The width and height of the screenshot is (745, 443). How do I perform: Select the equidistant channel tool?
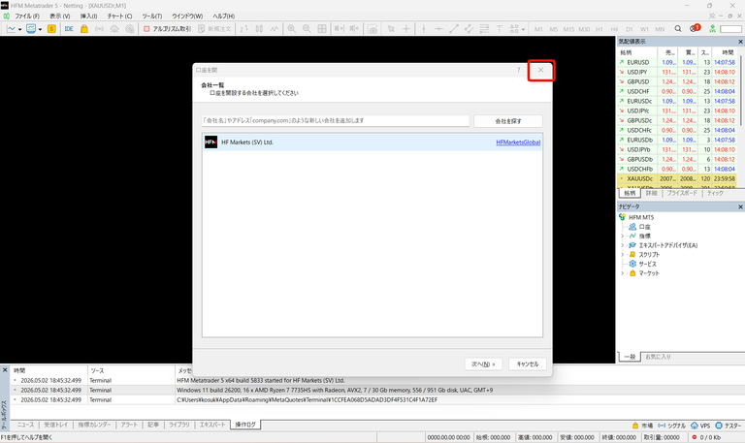tap(469, 29)
